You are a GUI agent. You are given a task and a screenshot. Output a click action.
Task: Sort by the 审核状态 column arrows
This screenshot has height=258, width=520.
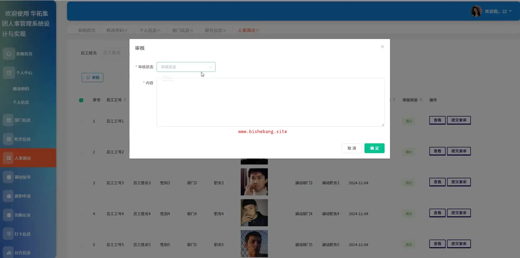tap(421, 100)
